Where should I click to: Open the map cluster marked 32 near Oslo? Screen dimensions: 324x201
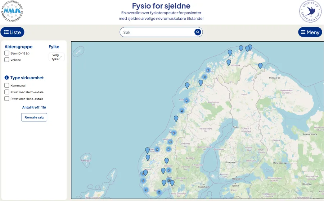pyautogui.click(x=168, y=181)
